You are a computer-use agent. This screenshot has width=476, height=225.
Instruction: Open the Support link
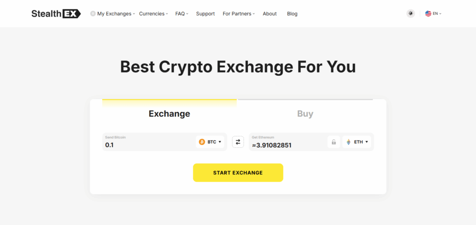point(205,13)
